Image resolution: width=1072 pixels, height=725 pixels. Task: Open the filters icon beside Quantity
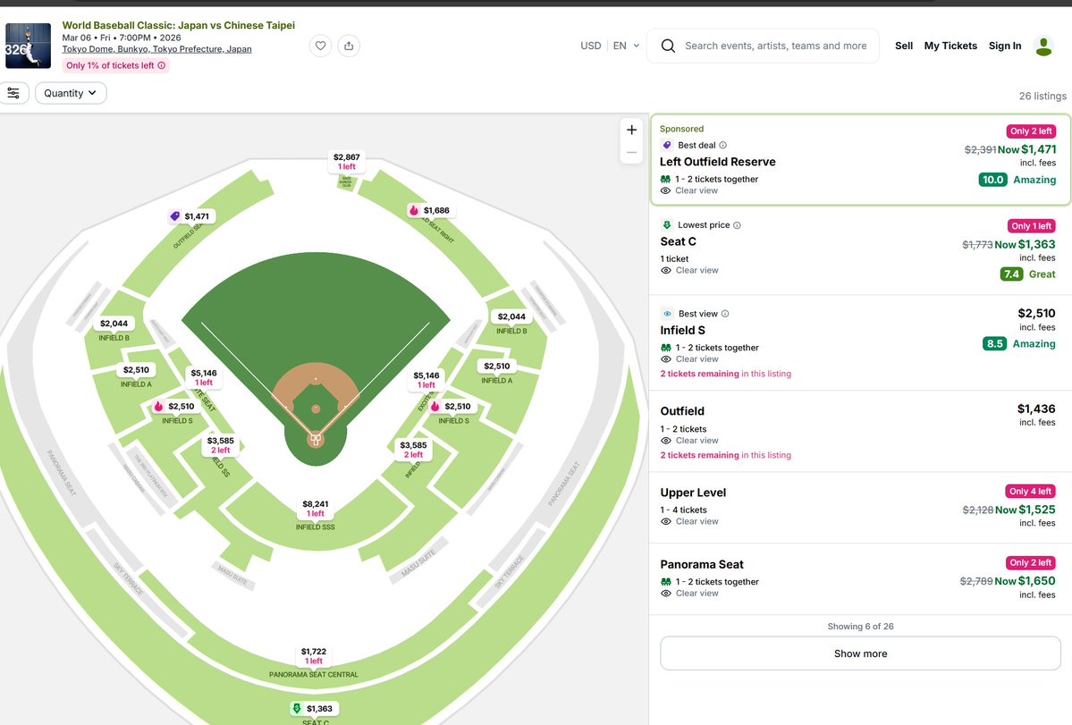click(13, 92)
